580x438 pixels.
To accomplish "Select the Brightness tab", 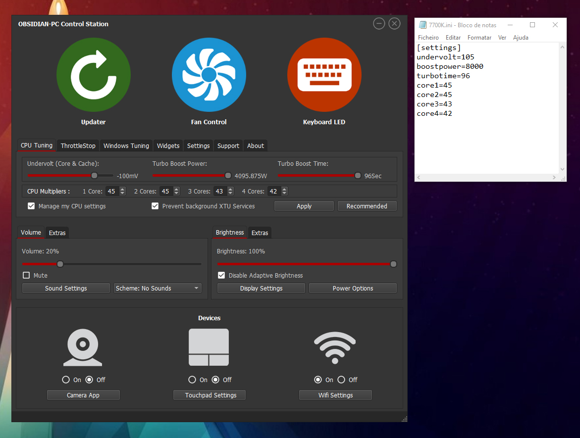I will point(230,233).
